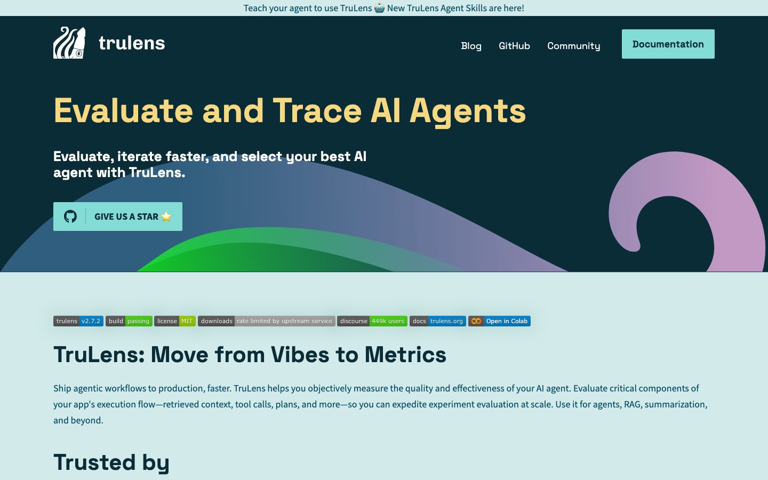Open the Community navigation link
768x480 pixels.
pyautogui.click(x=573, y=46)
